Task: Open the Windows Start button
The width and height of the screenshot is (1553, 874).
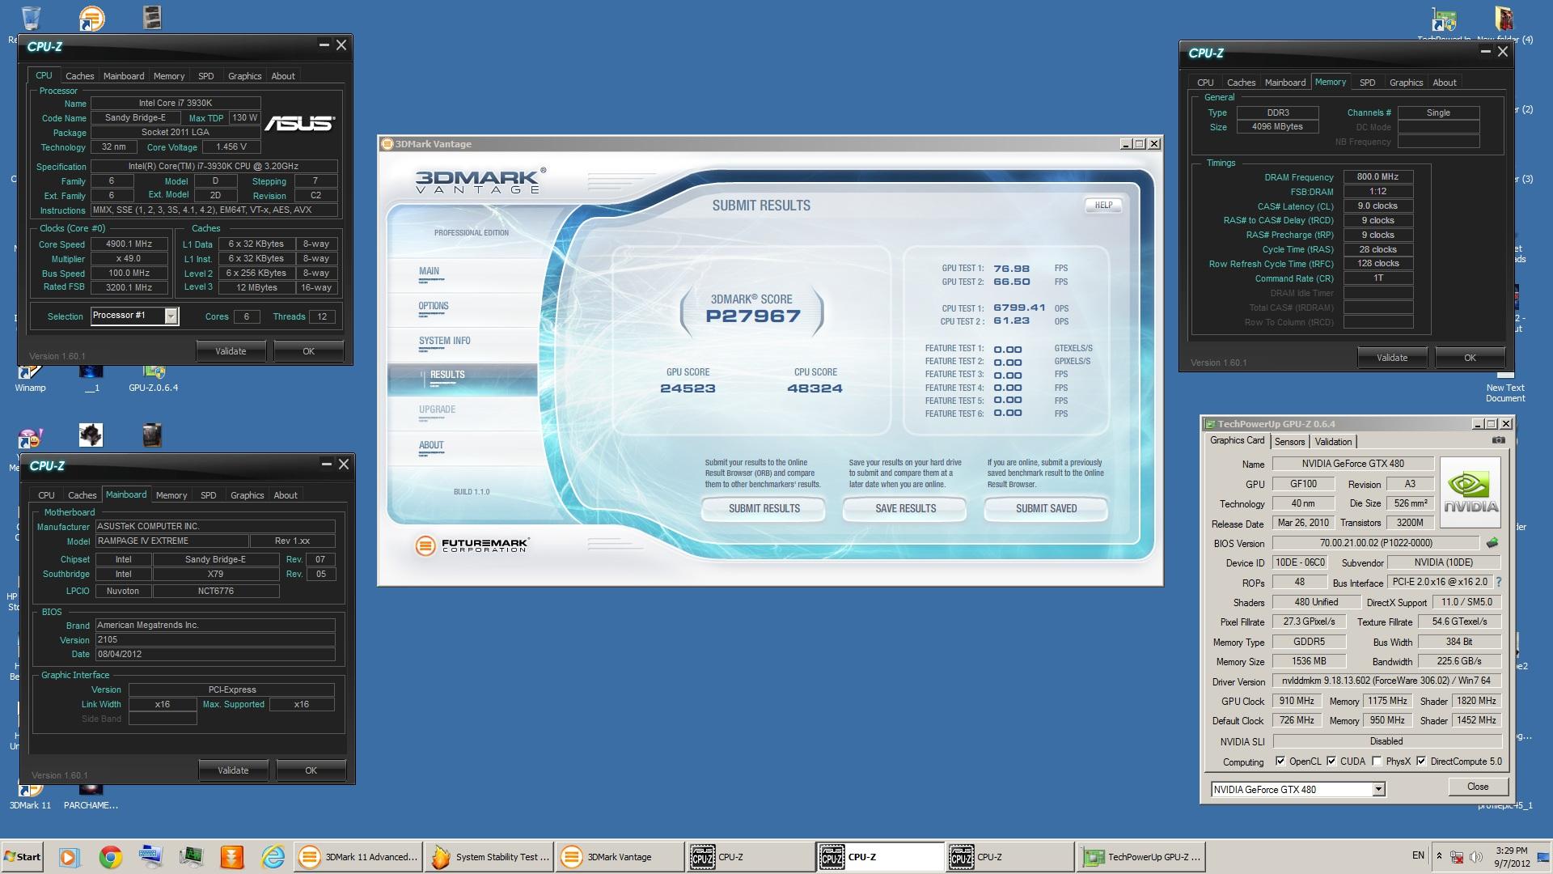Action: click(x=23, y=857)
